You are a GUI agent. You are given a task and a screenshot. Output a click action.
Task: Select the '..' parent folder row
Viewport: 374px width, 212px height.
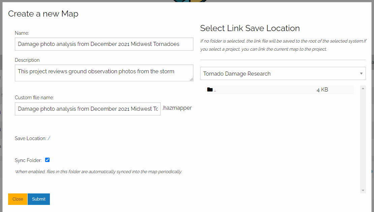263,90
